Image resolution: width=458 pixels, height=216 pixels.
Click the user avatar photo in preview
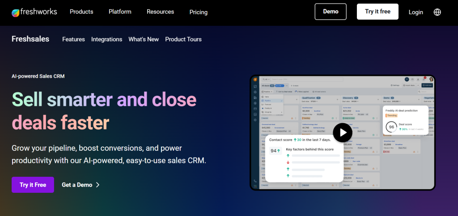click(x=431, y=79)
